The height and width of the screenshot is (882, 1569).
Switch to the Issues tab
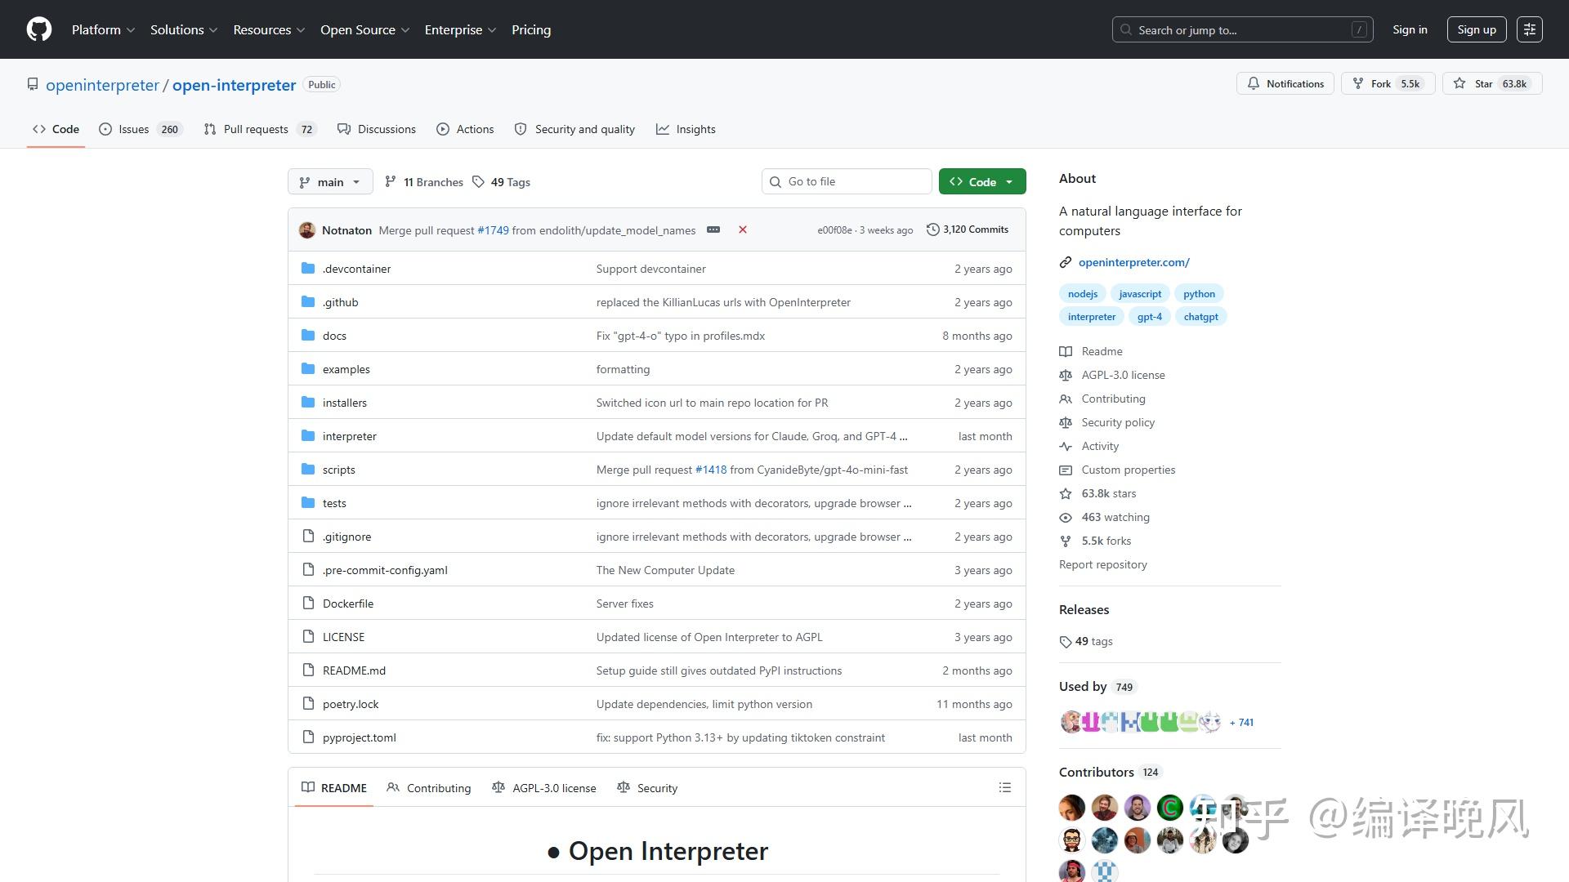(140, 129)
